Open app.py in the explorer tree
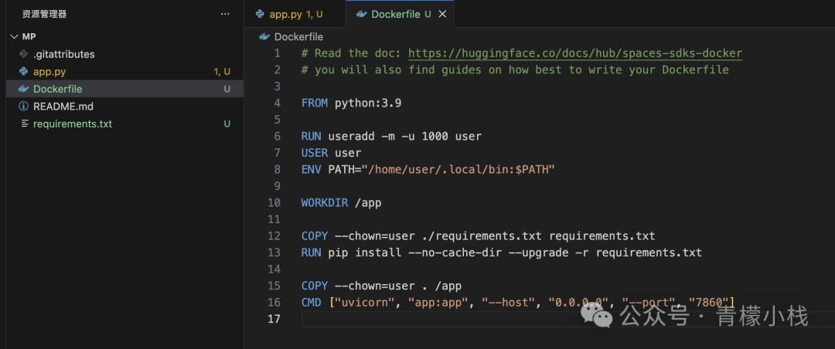Image resolution: width=835 pixels, height=349 pixels. click(49, 71)
